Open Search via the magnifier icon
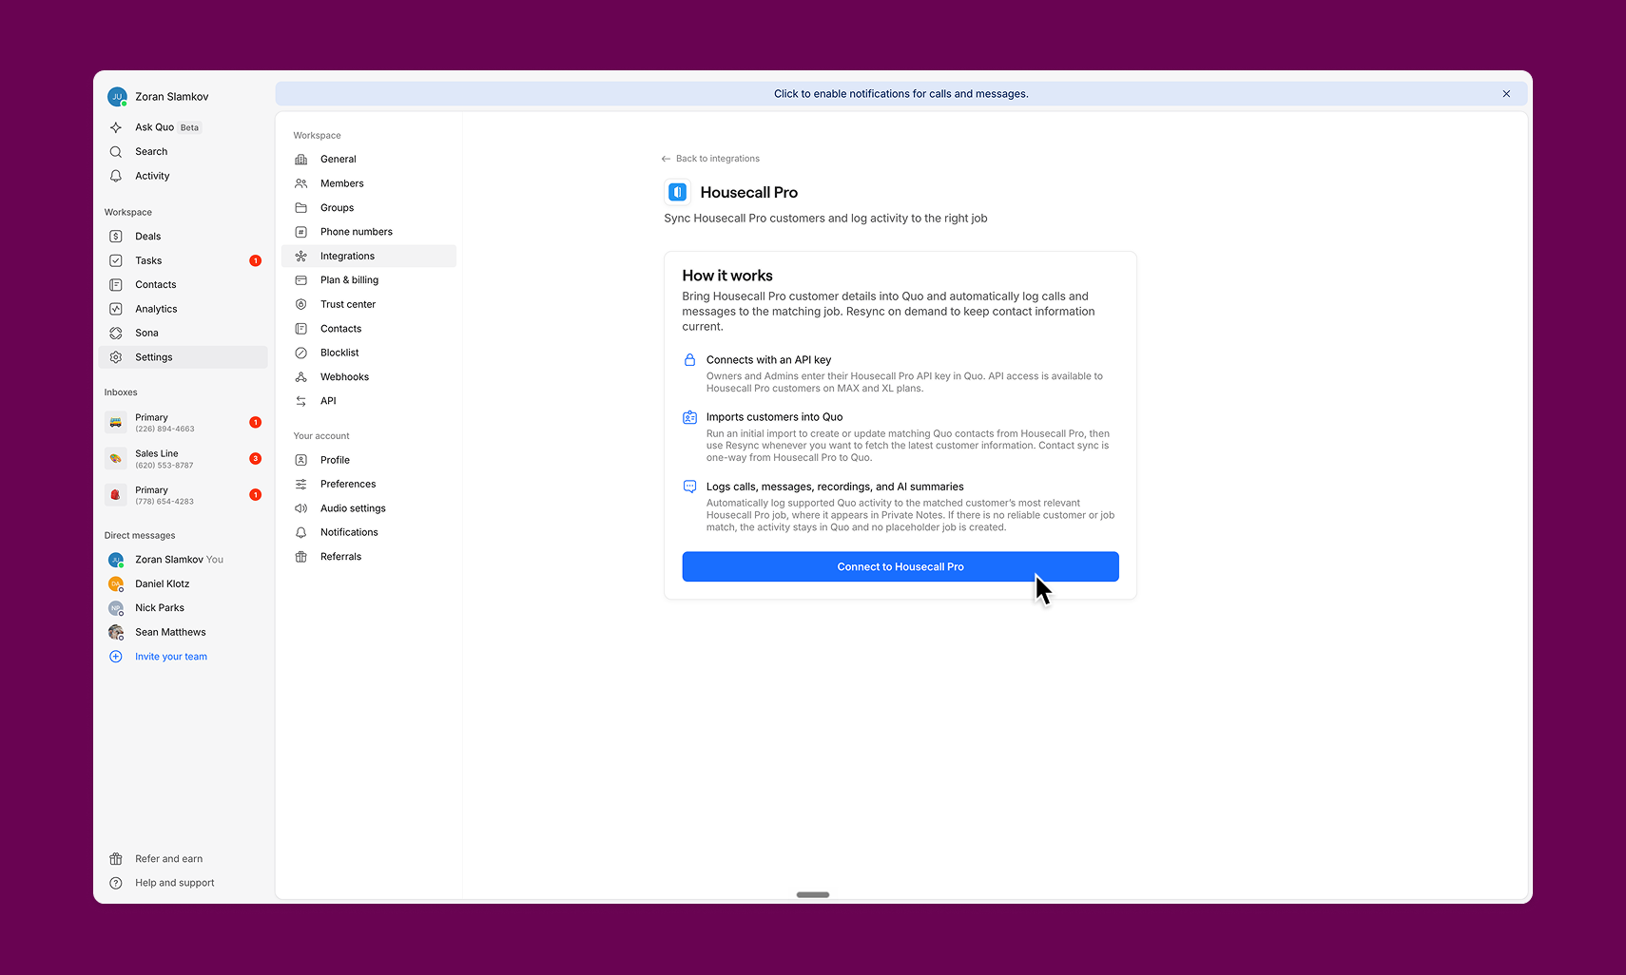The width and height of the screenshot is (1626, 975). coord(116,152)
